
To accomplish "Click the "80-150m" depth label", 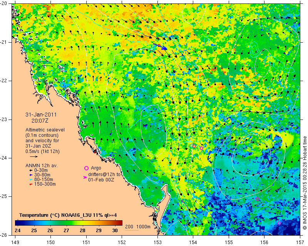I will [x=44, y=180].
